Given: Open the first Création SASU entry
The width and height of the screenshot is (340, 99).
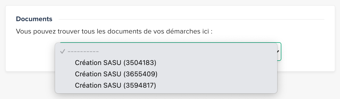Looking at the screenshot, I should coord(115,63).
